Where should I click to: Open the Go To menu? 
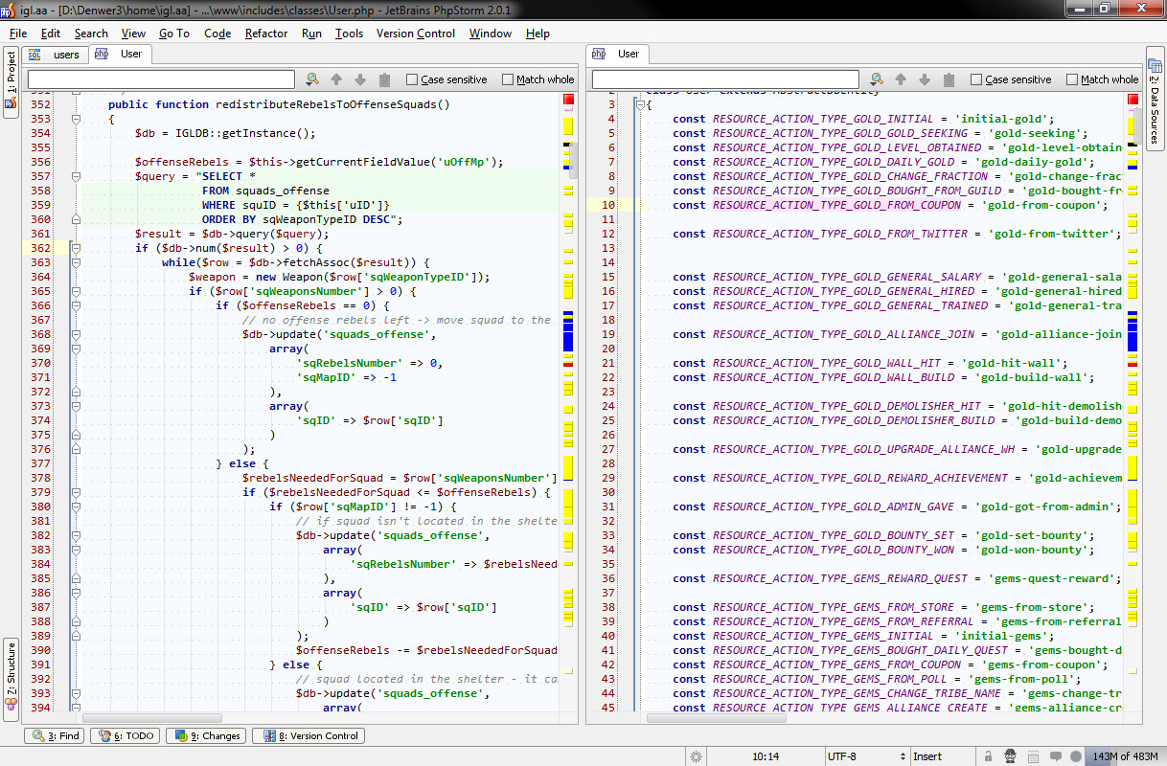tap(174, 34)
